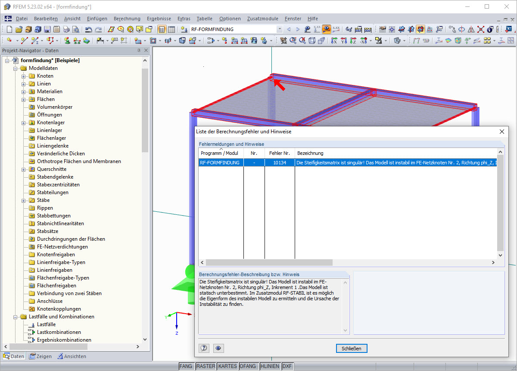Click the eye view button in error dialog
Image resolution: width=517 pixels, height=371 pixels.
coord(218,348)
